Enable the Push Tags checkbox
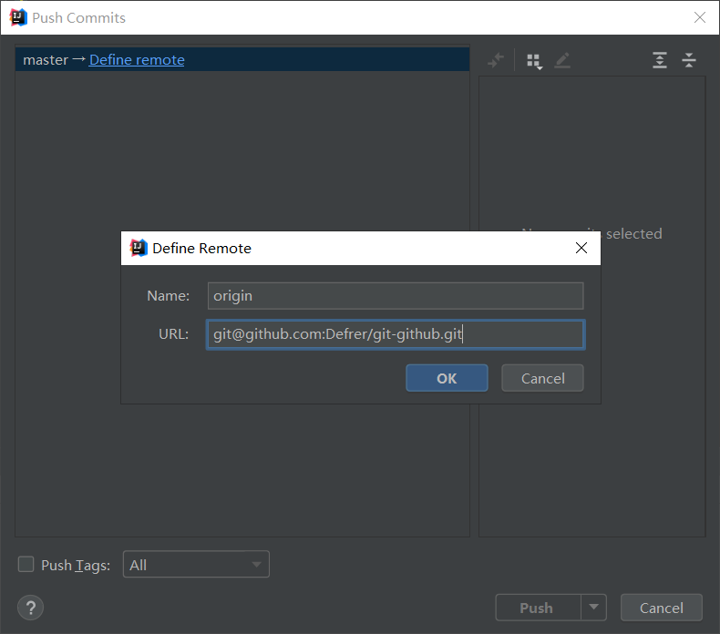The height and width of the screenshot is (634, 720). [26, 565]
